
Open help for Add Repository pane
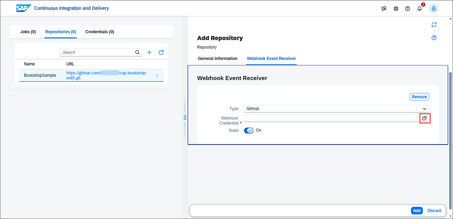(x=434, y=38)
